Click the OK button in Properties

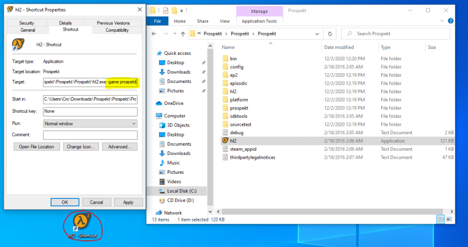click(65, 202)
